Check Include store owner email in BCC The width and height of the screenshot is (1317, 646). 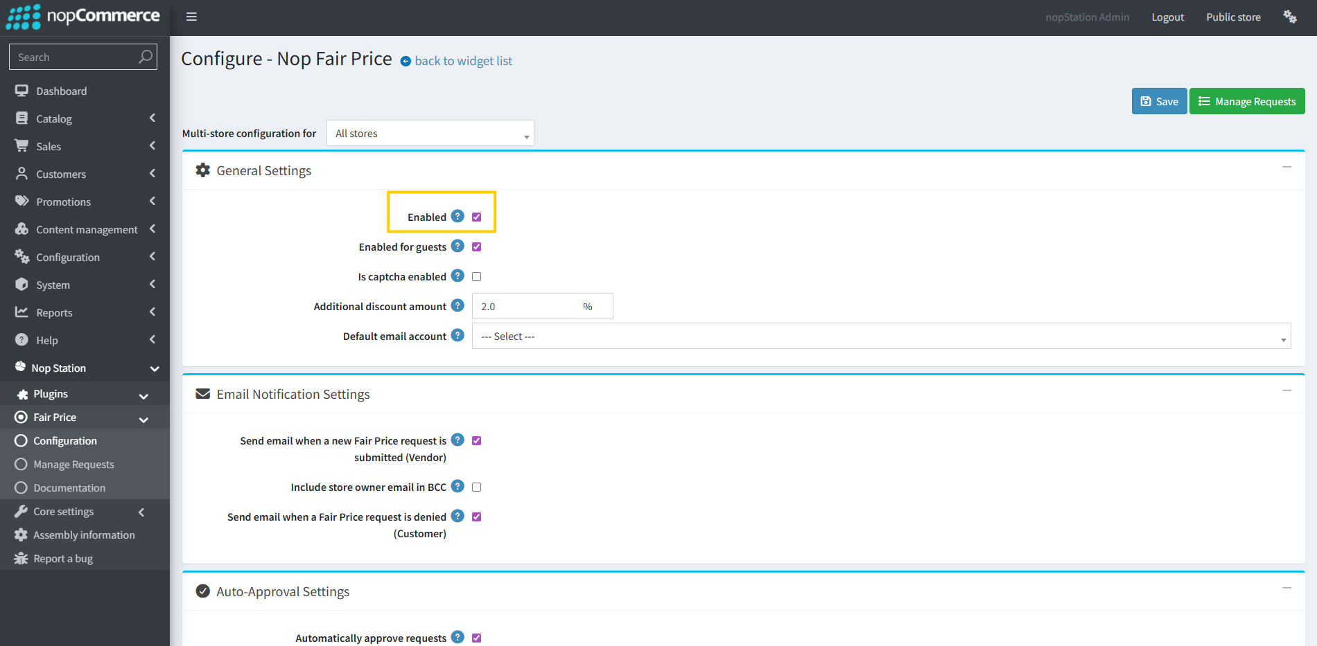coord(477,487)
